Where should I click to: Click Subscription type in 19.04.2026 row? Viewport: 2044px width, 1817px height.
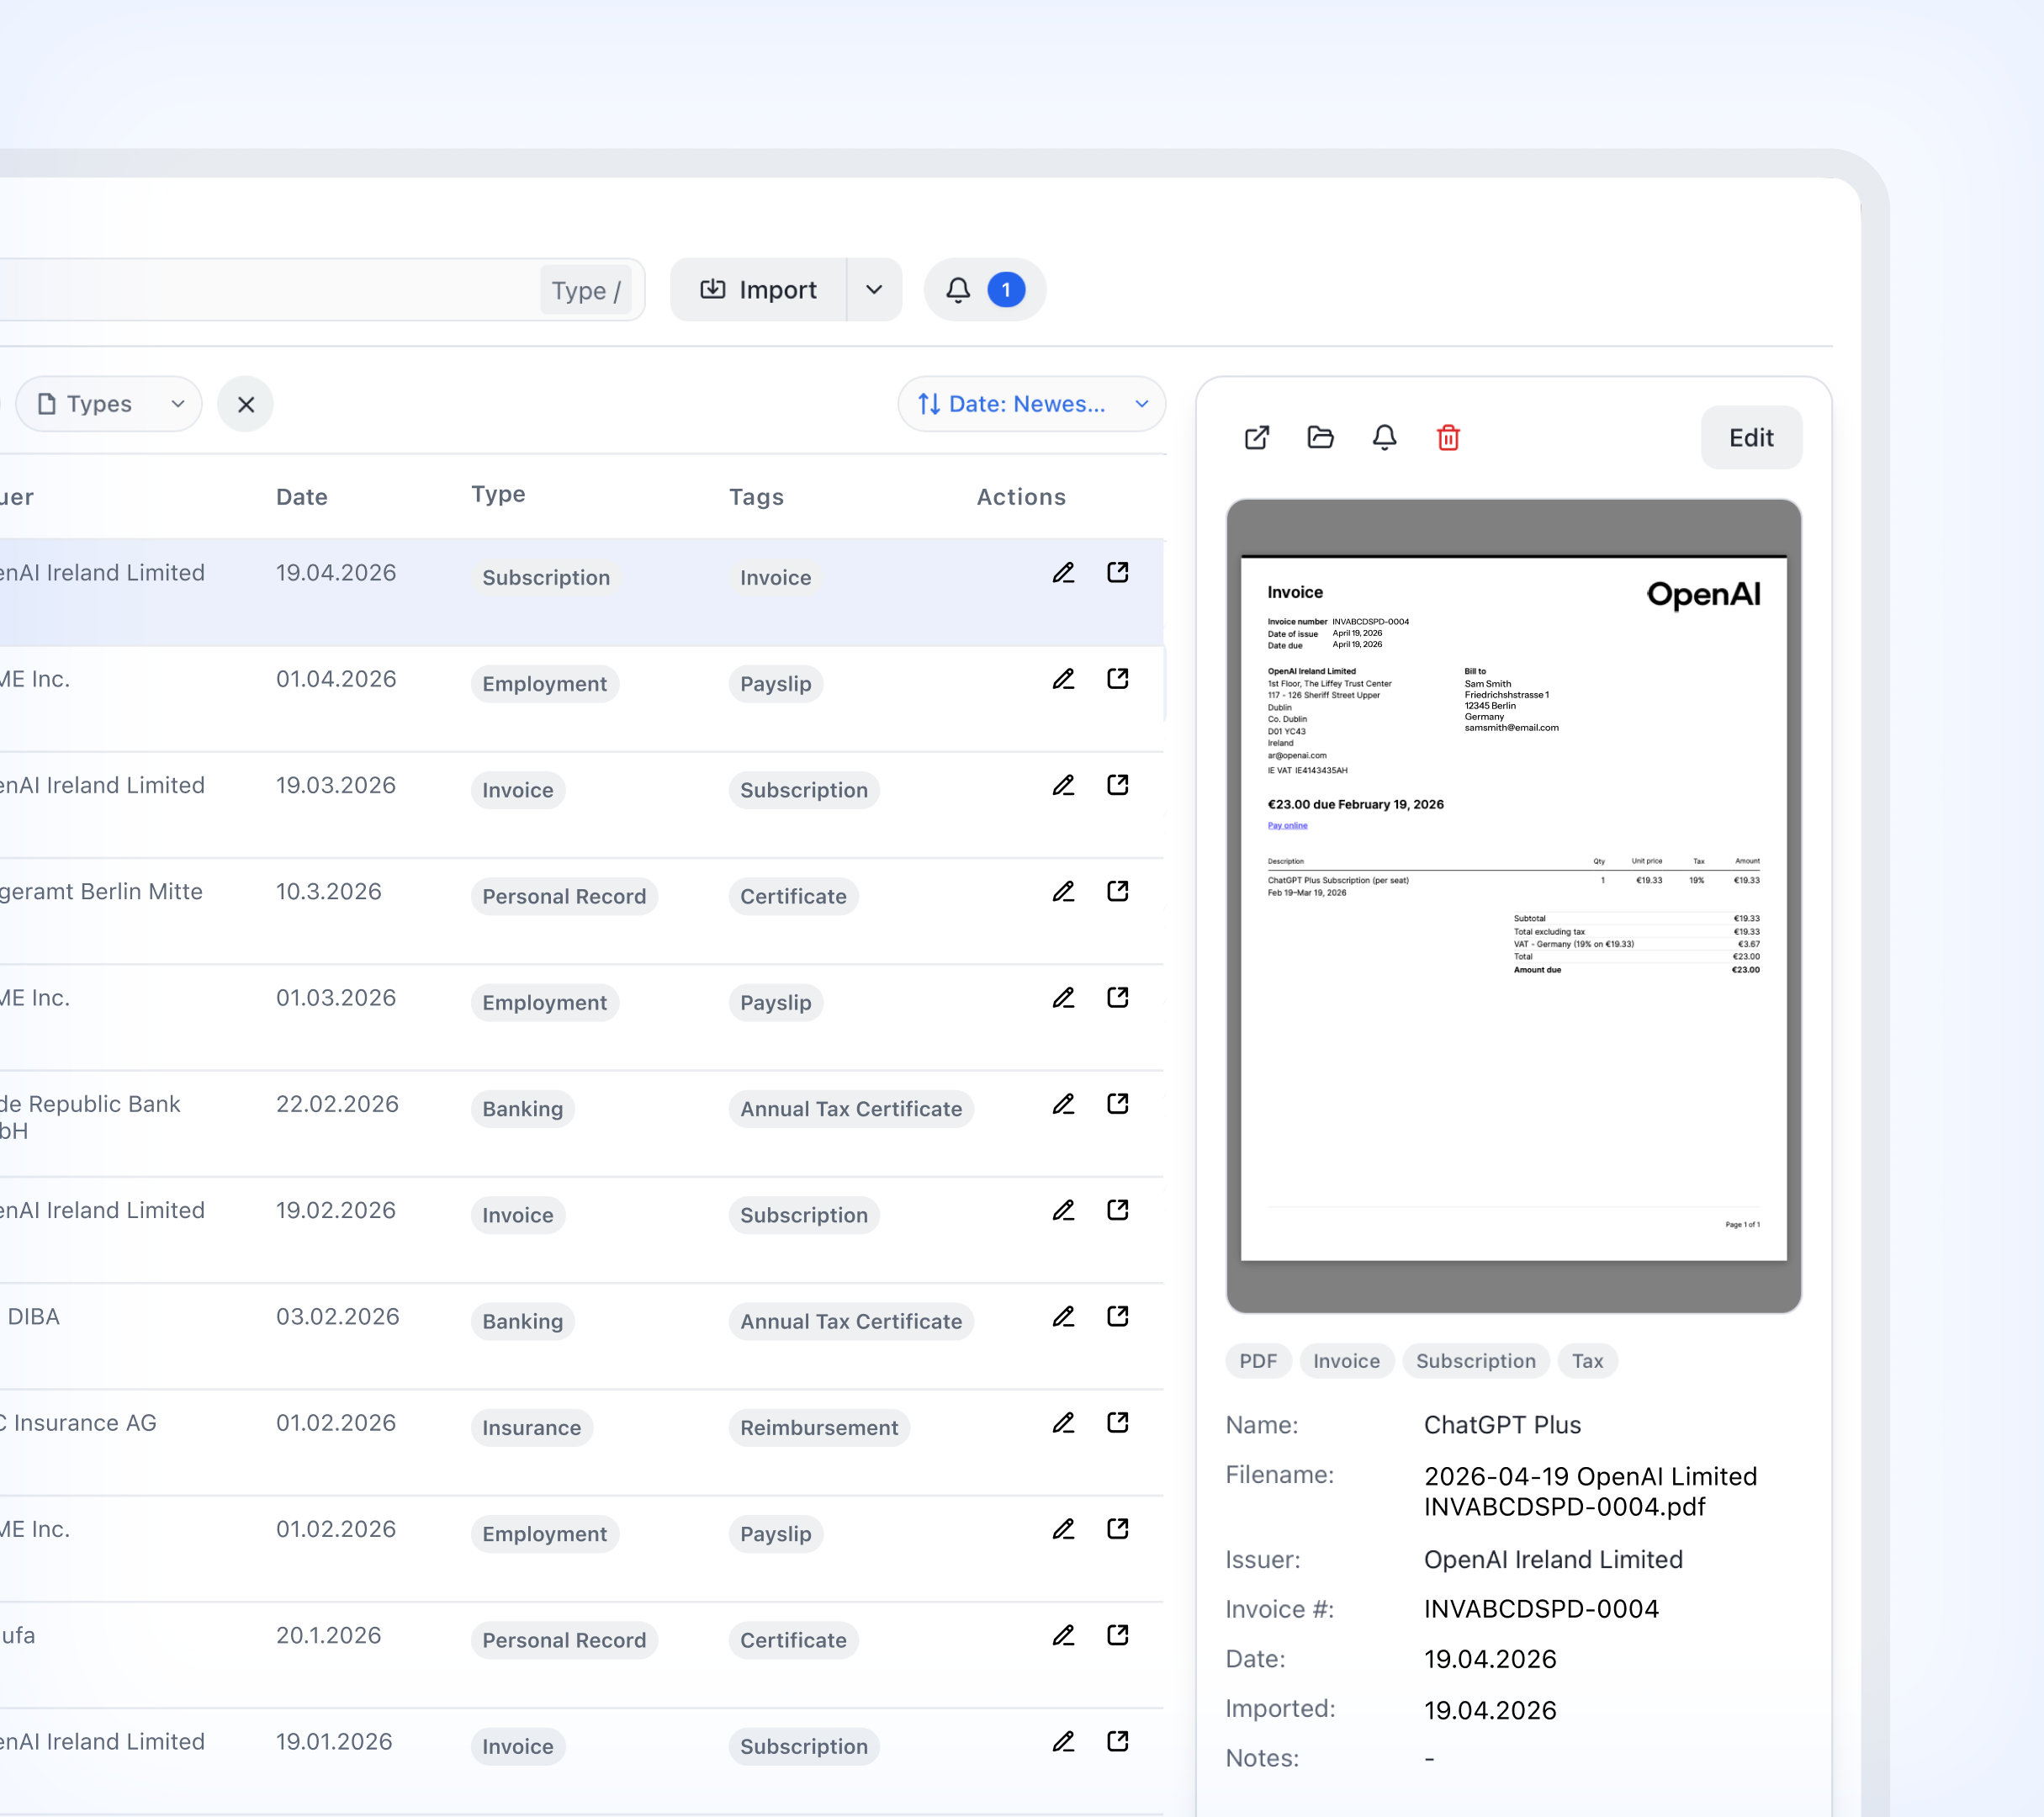click(546, 578)
